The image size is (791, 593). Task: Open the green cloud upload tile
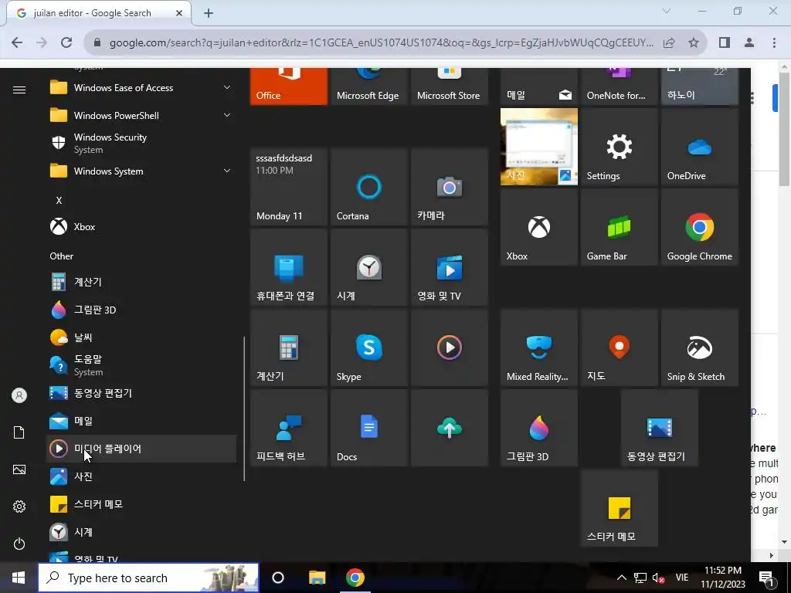(x=449, y=428)
